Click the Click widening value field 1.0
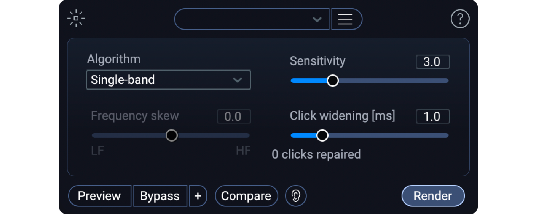536x214 pixels. pos(432,116)
